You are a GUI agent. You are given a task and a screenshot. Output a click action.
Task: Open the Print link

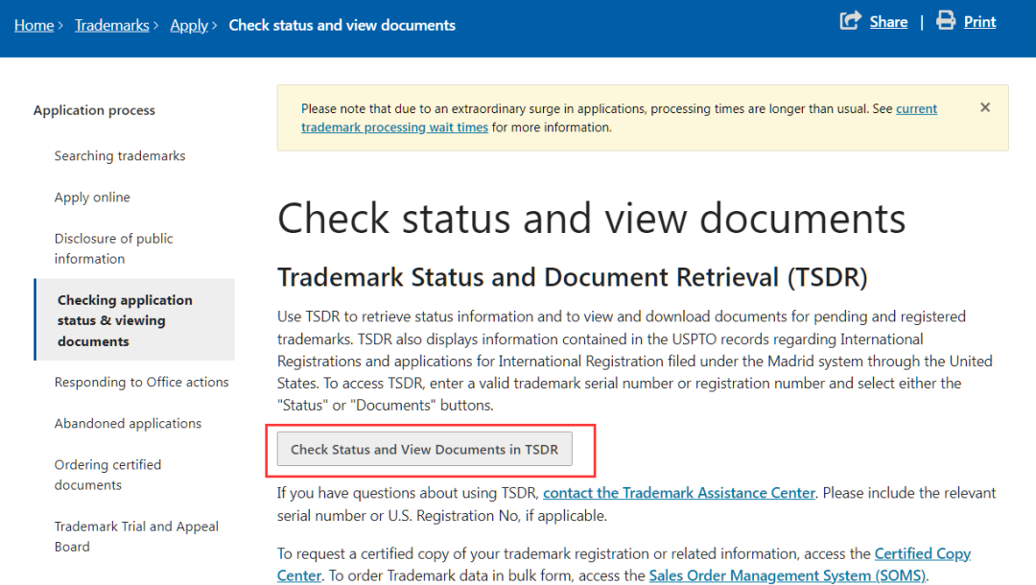979,22
